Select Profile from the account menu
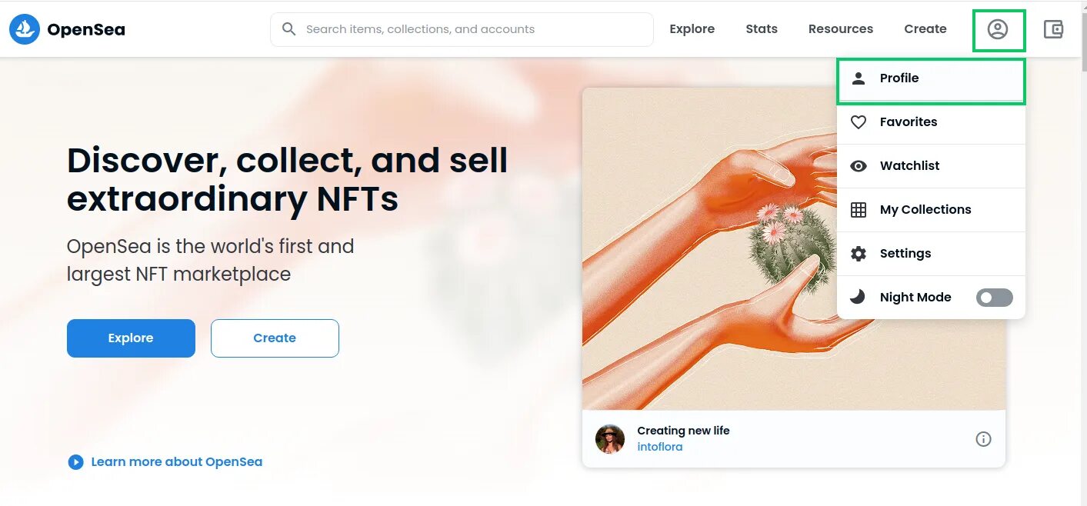1087x506 pixels. (x=899, y=78)
